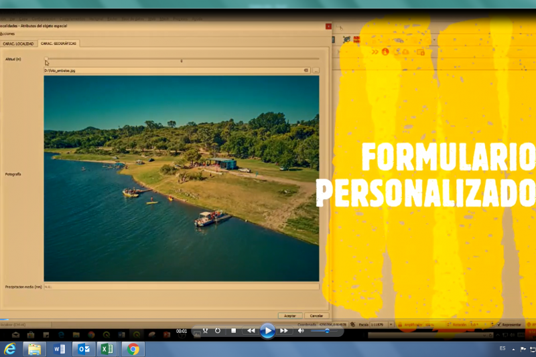The image size is (536, 357).
Task: Close the Atributos del objeto espacial dialog
Action: click(x=328, y=26)
